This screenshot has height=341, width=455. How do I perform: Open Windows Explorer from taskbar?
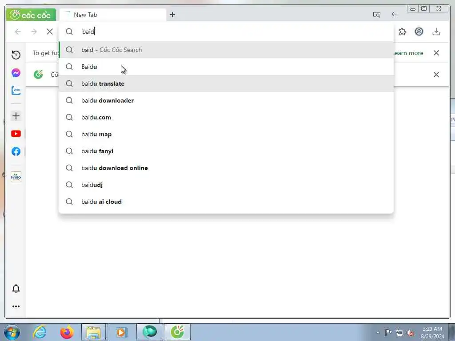click(x=94, y=332)
